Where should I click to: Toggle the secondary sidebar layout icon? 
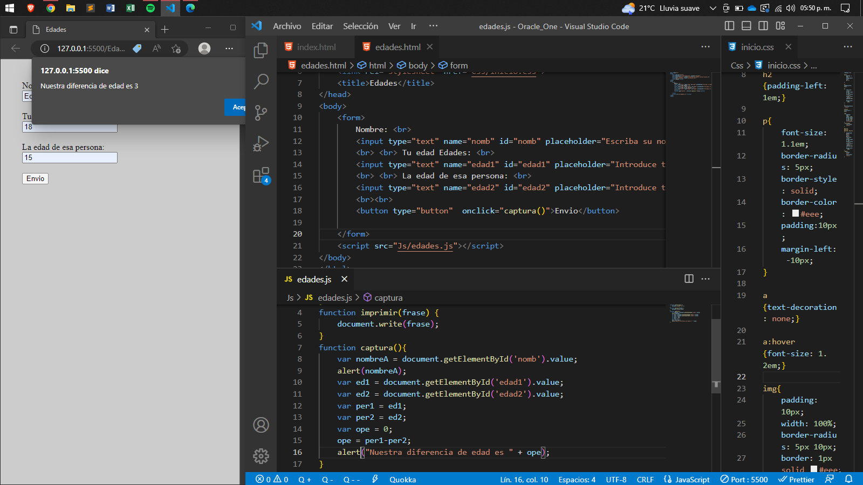point(763,26)
